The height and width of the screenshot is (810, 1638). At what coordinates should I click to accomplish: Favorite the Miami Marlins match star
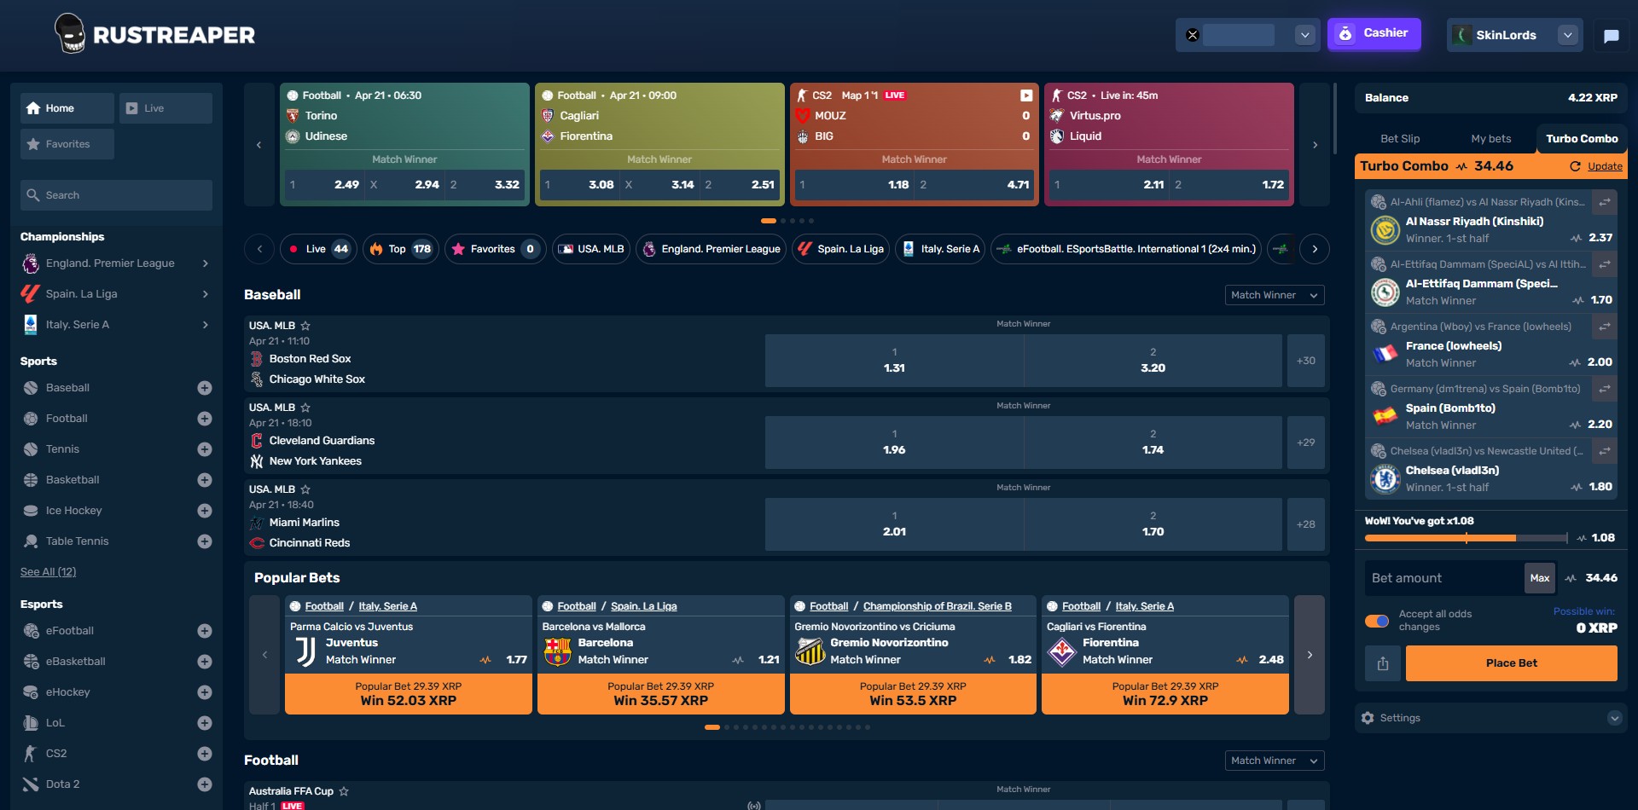click(305, 489)
